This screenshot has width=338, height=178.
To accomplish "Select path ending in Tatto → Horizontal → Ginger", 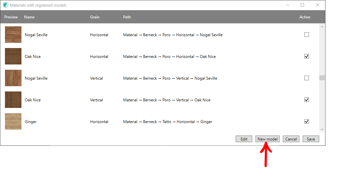I will [x=167, y=122].
